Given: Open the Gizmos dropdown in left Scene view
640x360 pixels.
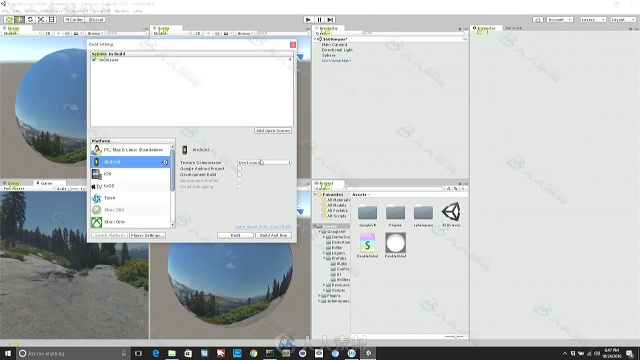Looking at the screenshot, I should click(x=94, y=33).
